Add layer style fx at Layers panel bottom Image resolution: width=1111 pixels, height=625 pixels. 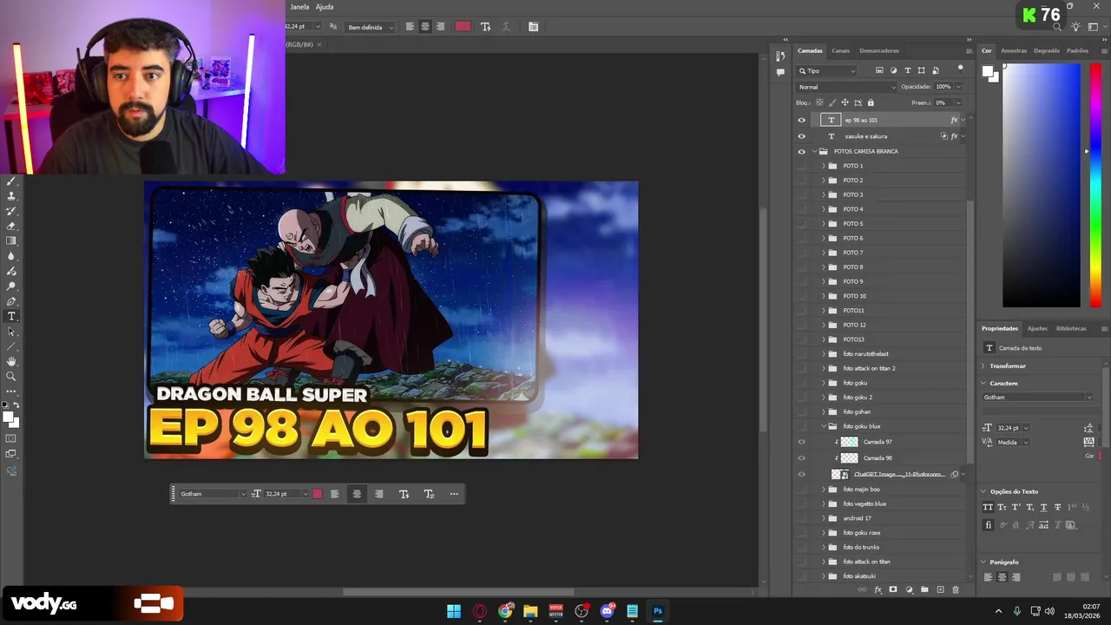[878, 589]
